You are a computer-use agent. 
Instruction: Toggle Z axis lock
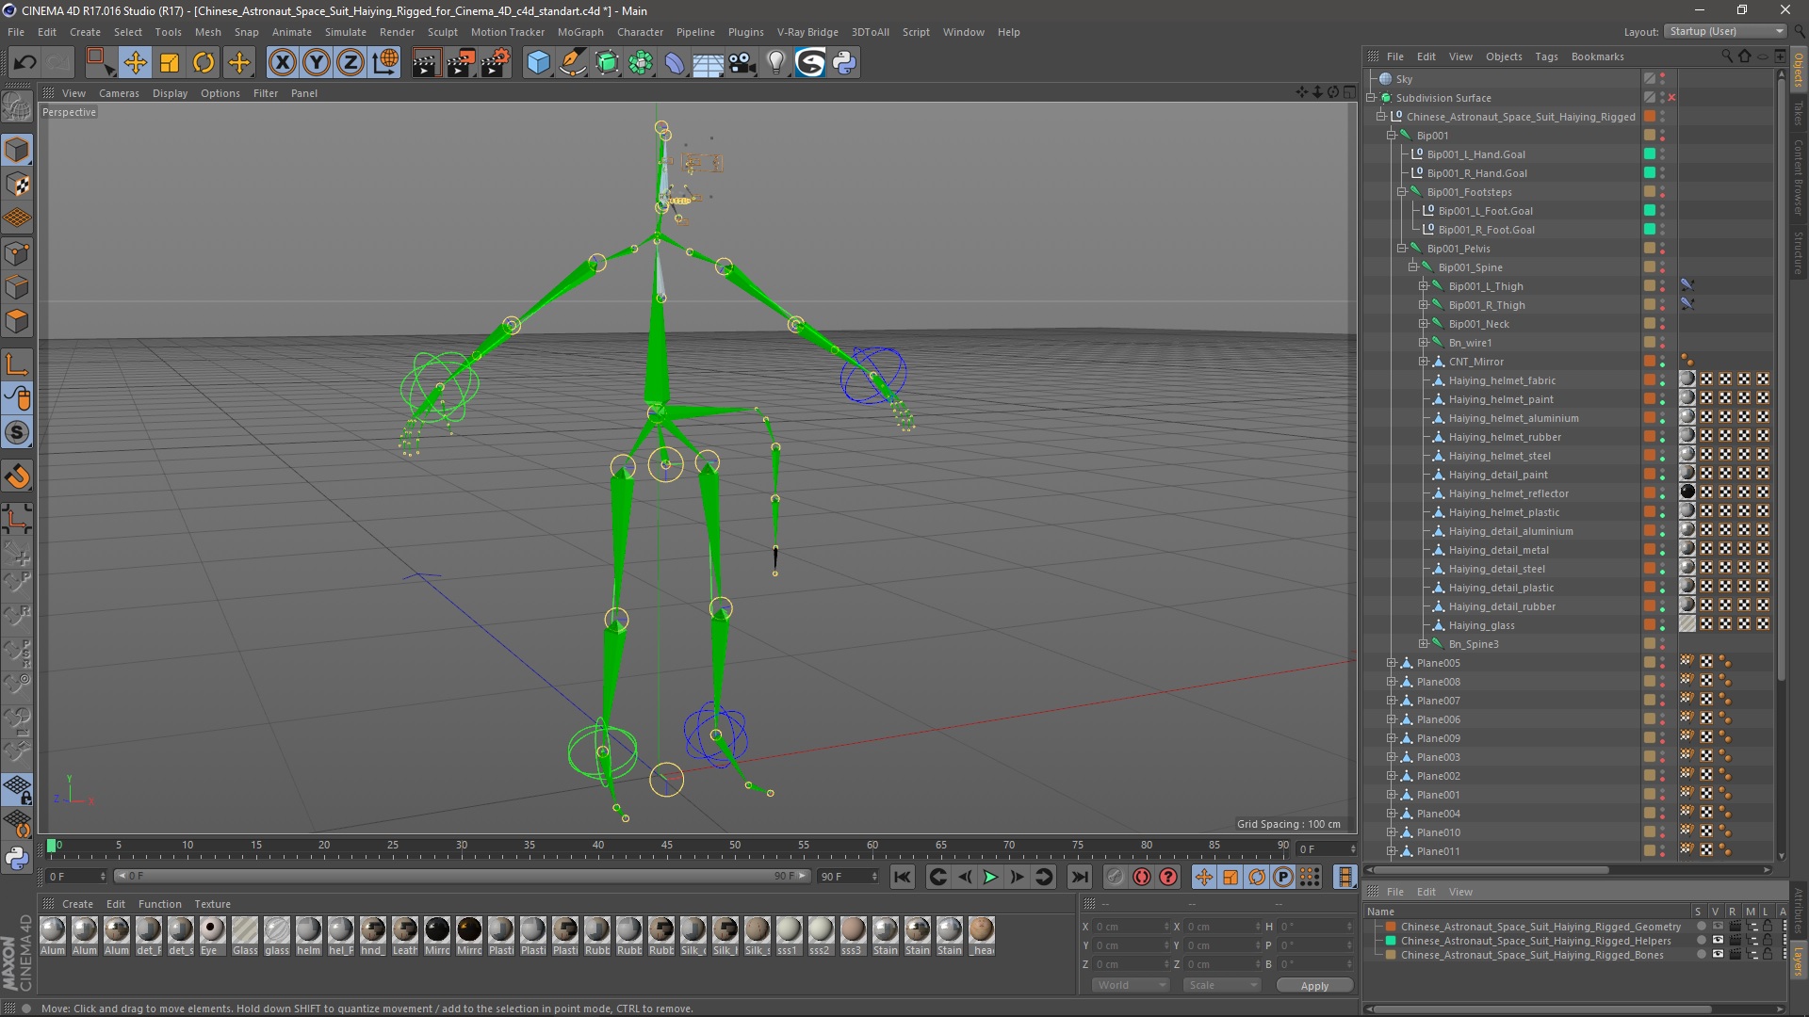(x=350, y=63)
